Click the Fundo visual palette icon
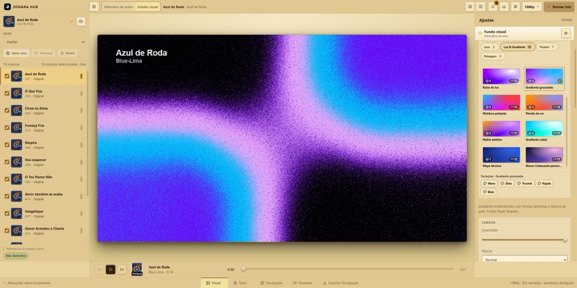This screenshot has height=288, width=577. [x=480, y=34]
